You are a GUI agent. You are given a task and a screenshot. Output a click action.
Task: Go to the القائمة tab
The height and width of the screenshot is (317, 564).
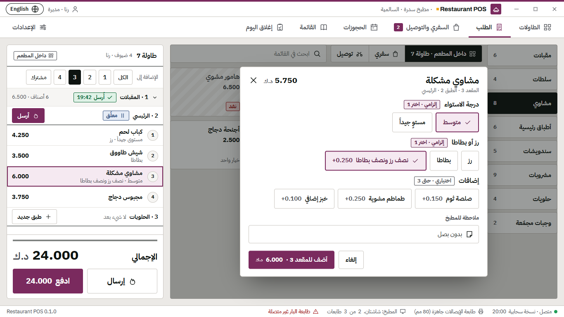coord(313,27)
